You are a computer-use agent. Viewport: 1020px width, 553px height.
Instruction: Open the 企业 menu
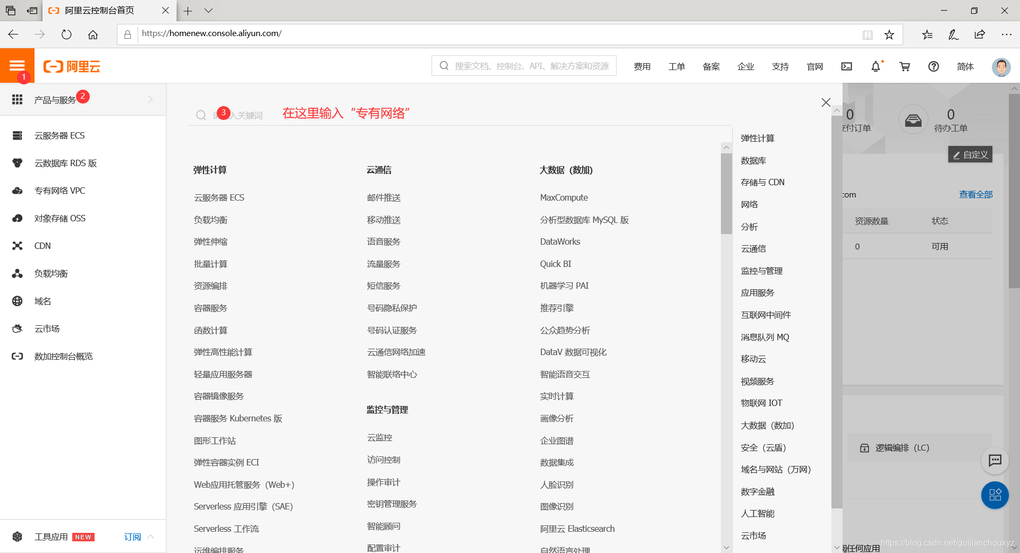pos(745,66)
